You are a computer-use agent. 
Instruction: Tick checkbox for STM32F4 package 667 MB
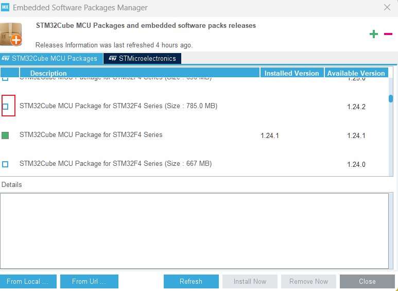(x=5, y=164)
